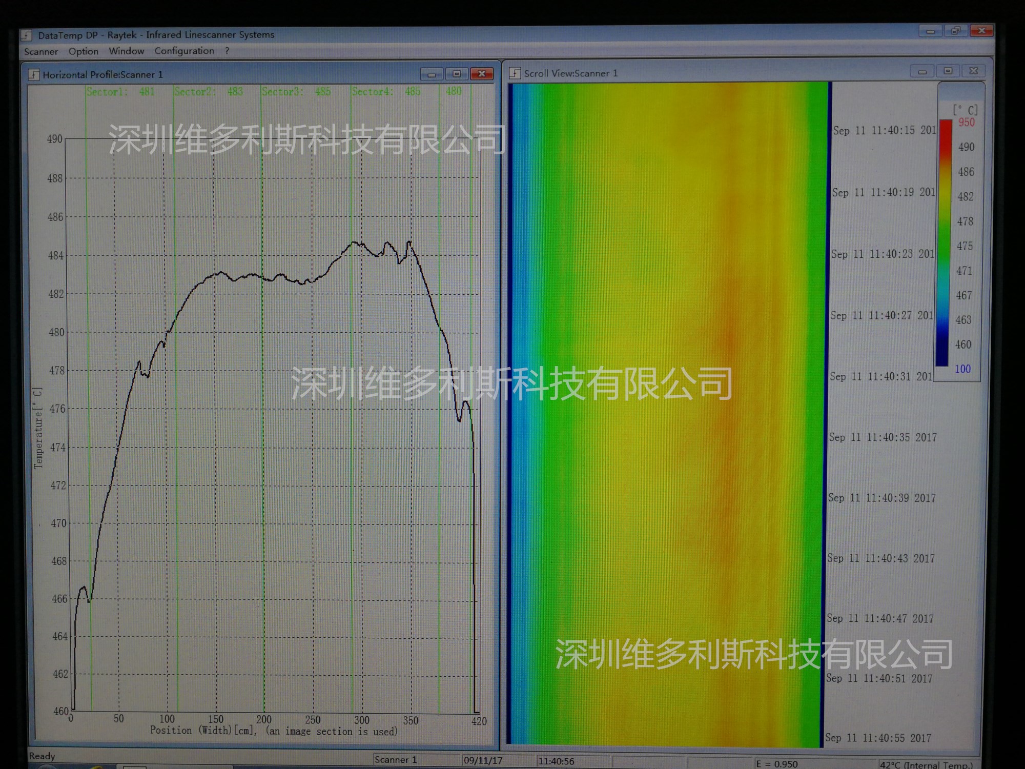Minimize the Scroll View window
The width and height of the screenshot is (1025, 769).
[x=922, y=71]
